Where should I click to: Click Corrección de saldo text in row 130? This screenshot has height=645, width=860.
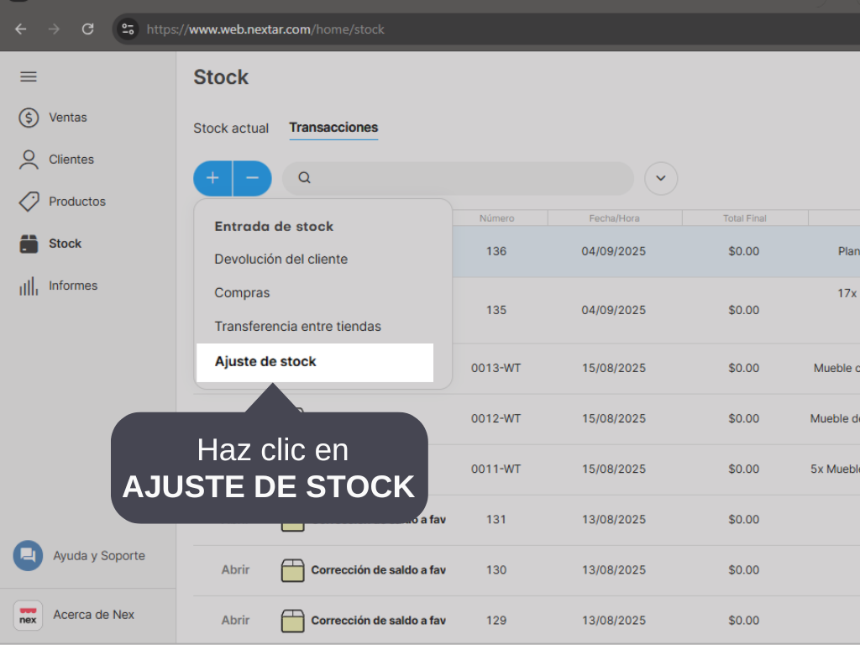[x=379, y=570]
